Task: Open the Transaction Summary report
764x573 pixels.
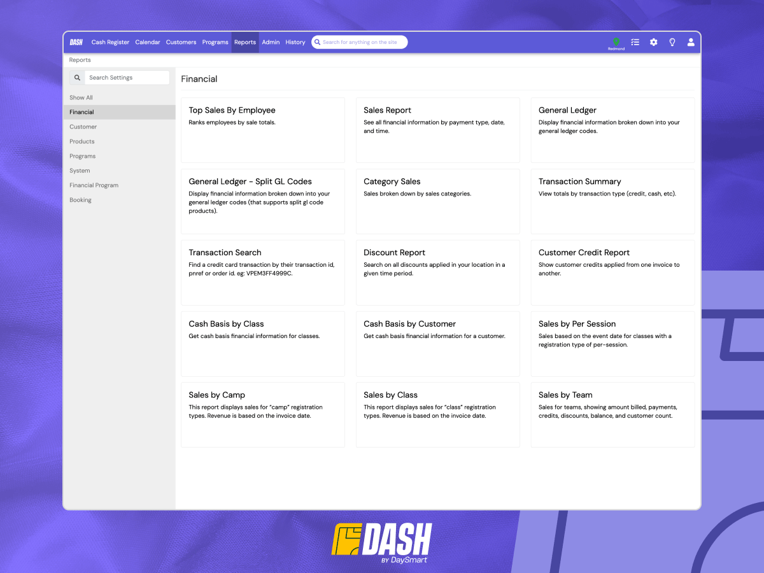Action: [x=612, y=201]
